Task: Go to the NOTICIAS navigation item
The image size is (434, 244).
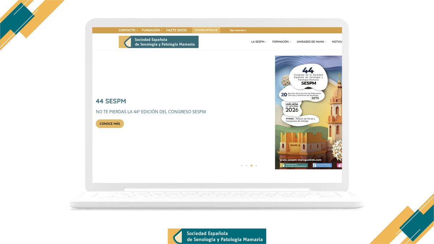Action: pos(337,42)
